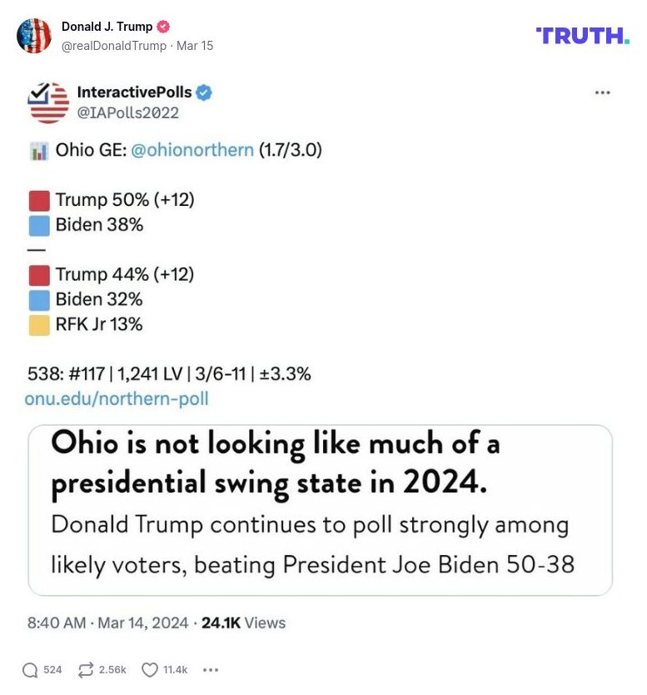This screenshot has height=695, width=647.
Task: Click the verified checkmark beside Donald J. Trump
Action: coord(163,26)
